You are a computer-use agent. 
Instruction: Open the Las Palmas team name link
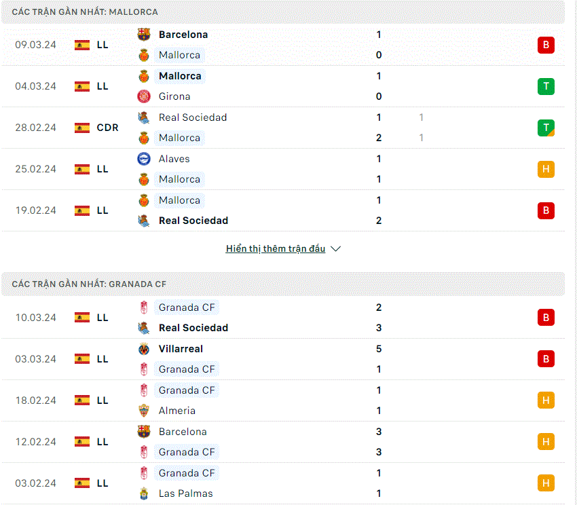[x=186, y=493]
